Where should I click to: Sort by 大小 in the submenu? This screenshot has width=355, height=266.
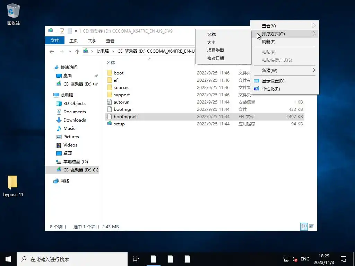click(223, 42)
